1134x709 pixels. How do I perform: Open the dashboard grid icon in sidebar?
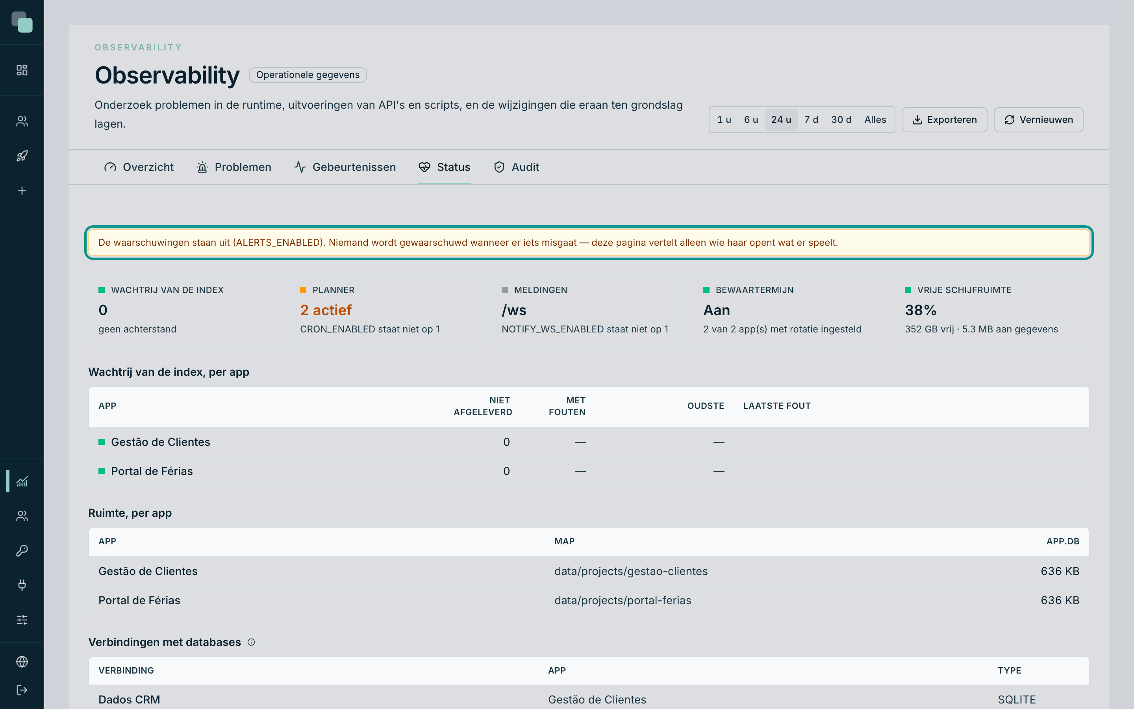tap(22, 70)
